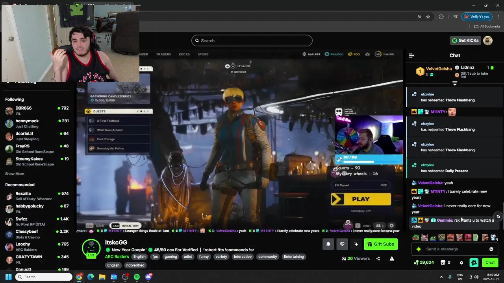Open the zoom magnifier in the address bar
Screen dimensions: 504x283
coord(419,17)
